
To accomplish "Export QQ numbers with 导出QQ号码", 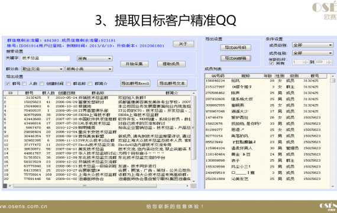I will [x=235, y=47].
